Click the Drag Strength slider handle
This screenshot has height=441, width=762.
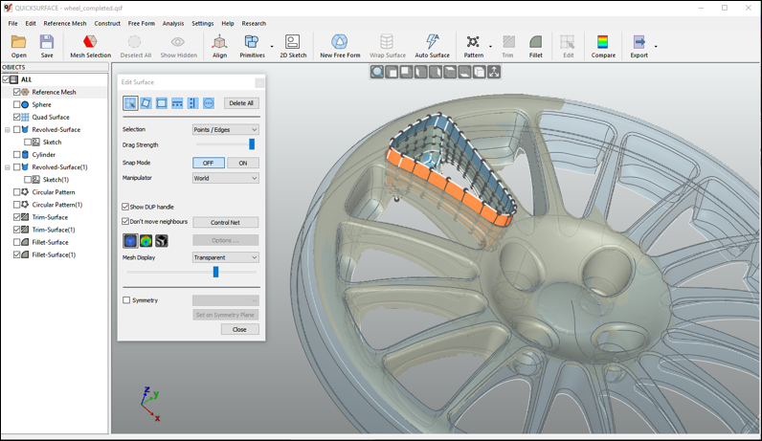[252, 144]
